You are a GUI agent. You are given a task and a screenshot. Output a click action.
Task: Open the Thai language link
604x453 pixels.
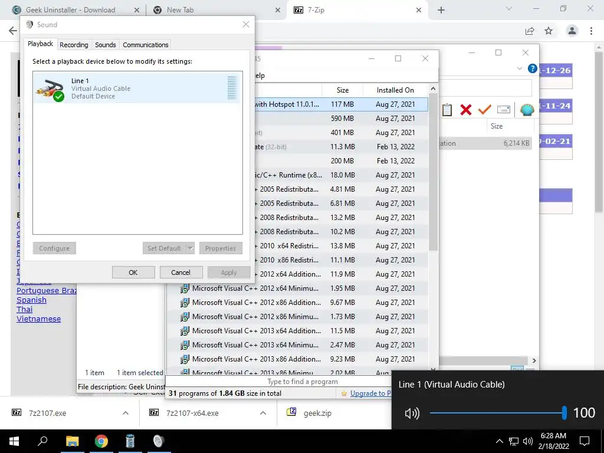pos(25,309)
